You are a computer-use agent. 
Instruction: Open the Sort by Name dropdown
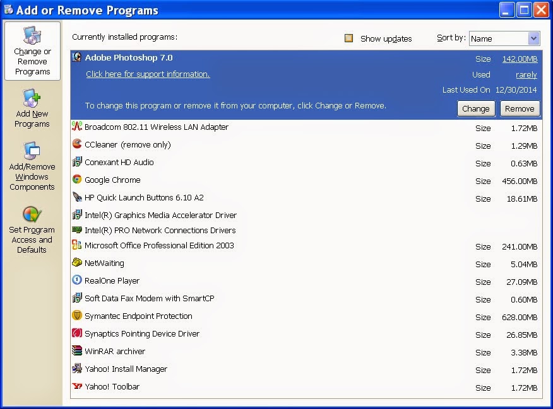click(x=504, y=38)
